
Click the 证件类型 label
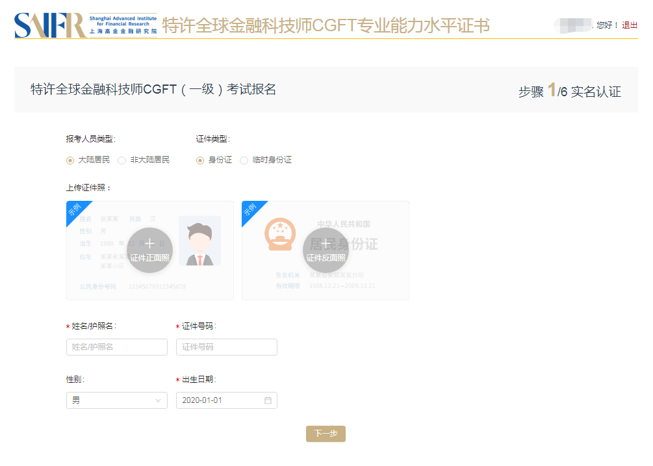(213, 139)
